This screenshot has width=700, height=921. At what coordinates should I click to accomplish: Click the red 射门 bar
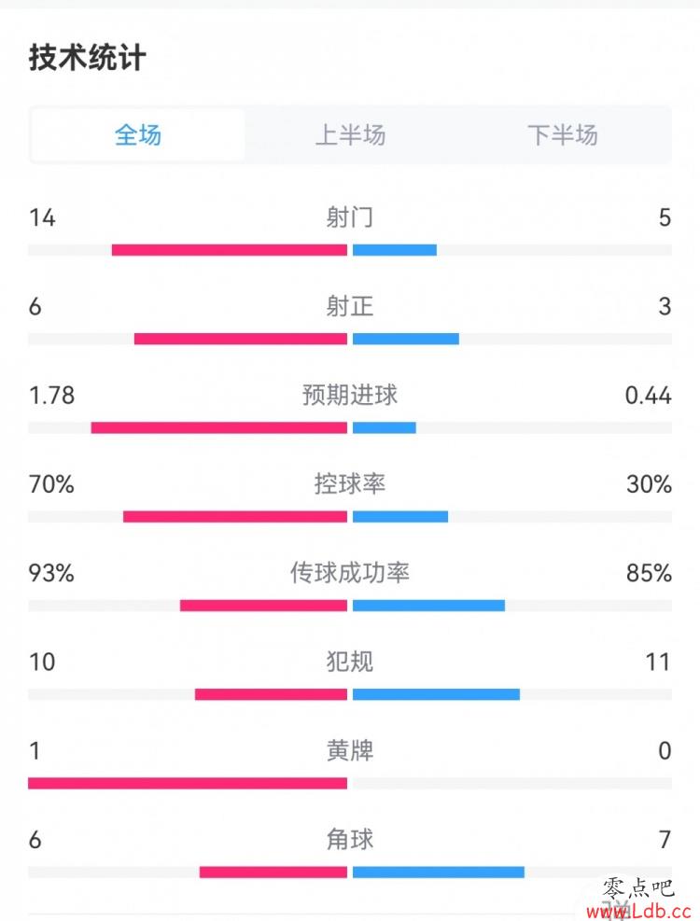[x=230, y=250]
